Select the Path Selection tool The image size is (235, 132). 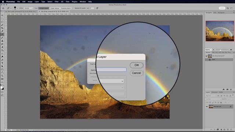point(2,66)
